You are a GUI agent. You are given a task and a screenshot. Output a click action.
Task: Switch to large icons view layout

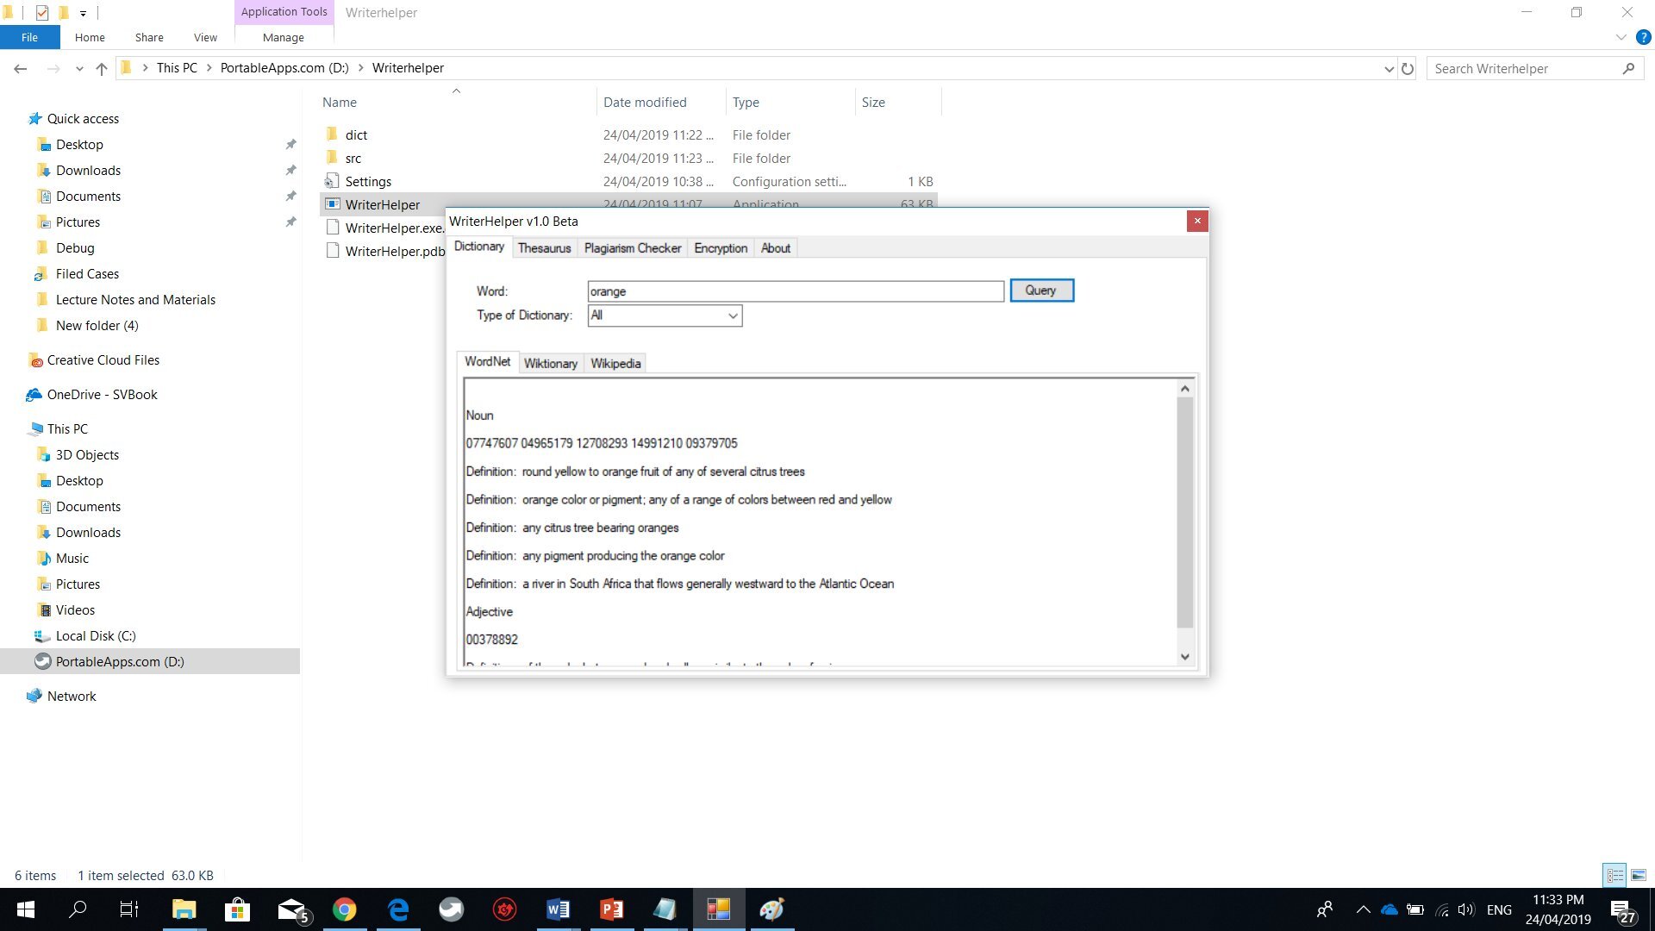1639,875
